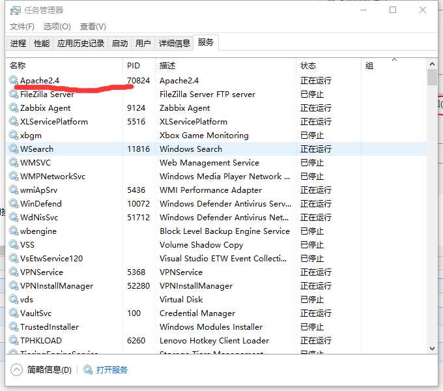This screenshot has height=391, width=443.
Task: Click the scrollbar up arrow in services list
Action: pos(432,64)
